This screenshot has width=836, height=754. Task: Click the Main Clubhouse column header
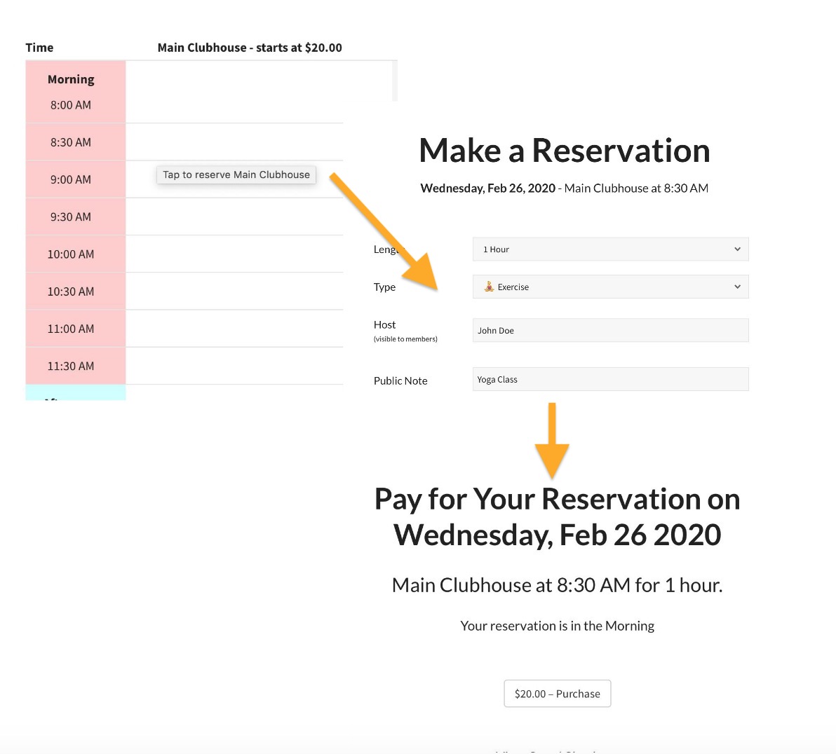pos(250,48)
